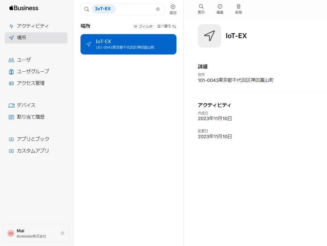Viewport: 327px width, 246px height.
Task: Click the 削除 trash icon
Action: (x=239, y=6)
